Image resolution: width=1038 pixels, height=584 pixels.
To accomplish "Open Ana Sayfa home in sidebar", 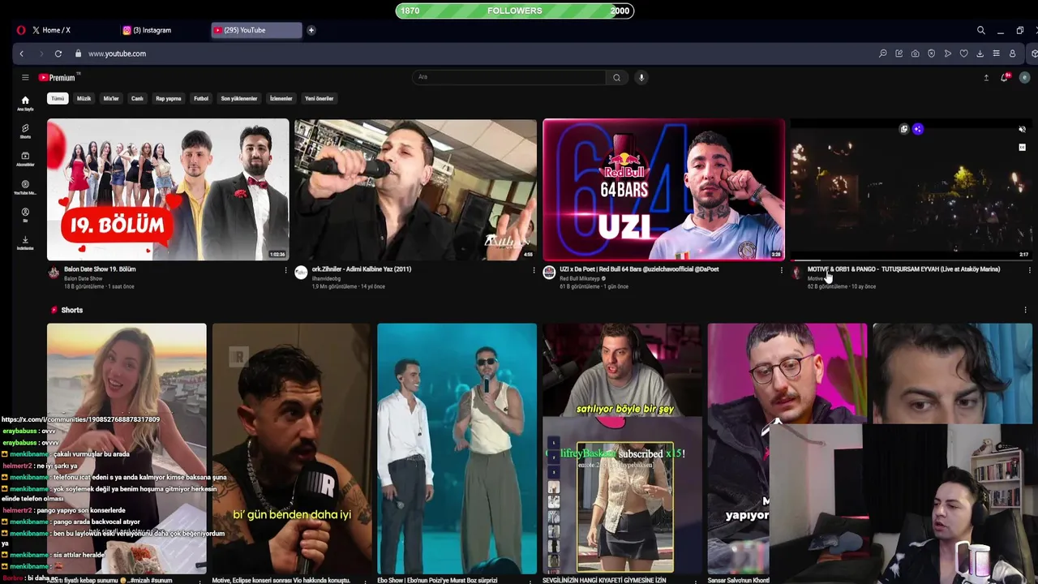I will point(25,103).
